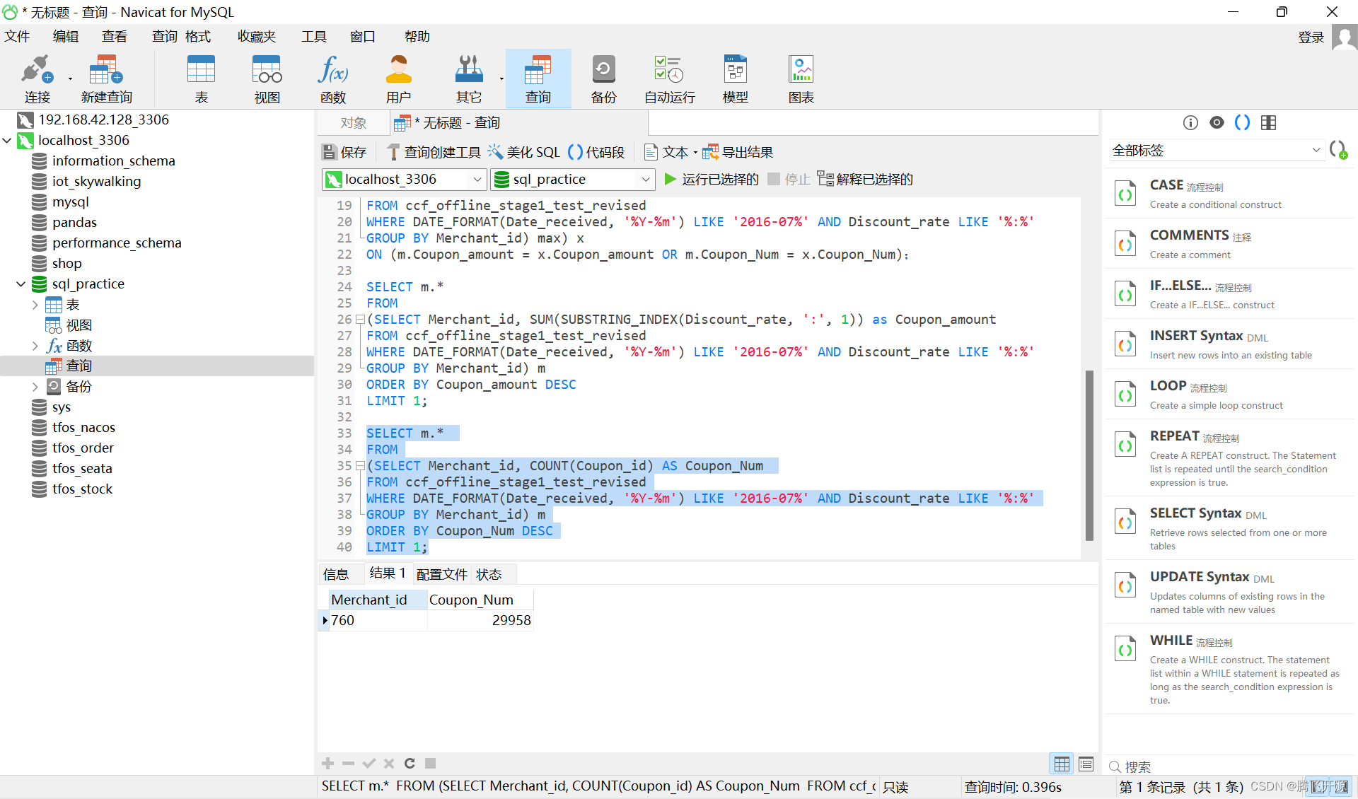Select the 192.168.42.128_3306 connection
Screen dimensions: 1358x799
(103, 120)
